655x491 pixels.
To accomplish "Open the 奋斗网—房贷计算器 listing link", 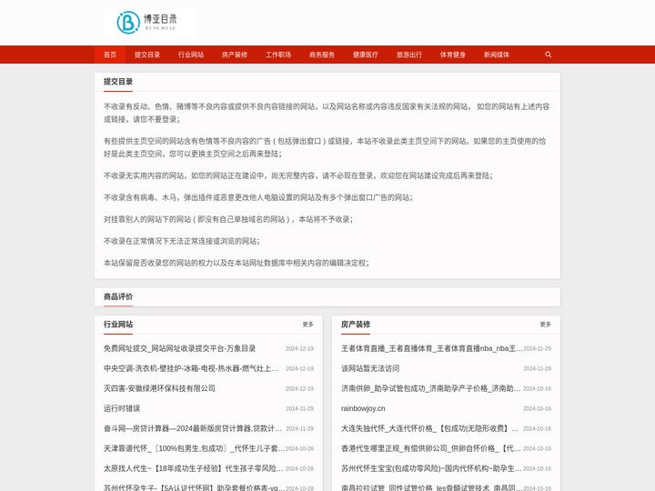I will click(x=193, y=428).
